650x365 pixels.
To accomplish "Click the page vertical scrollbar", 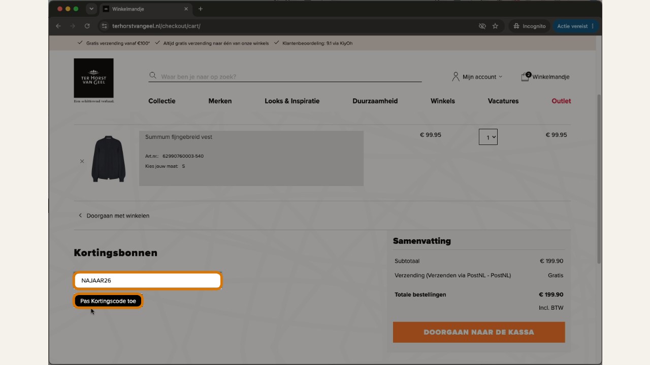I will (599, 179).
